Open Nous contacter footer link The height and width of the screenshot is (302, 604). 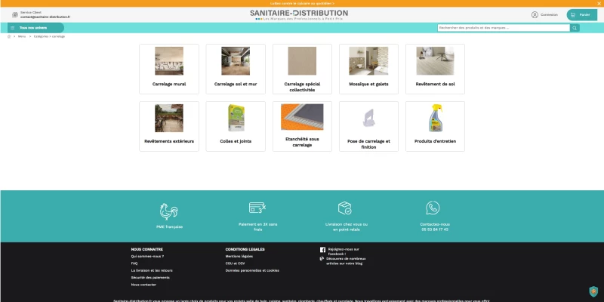[x=143, y=285]
